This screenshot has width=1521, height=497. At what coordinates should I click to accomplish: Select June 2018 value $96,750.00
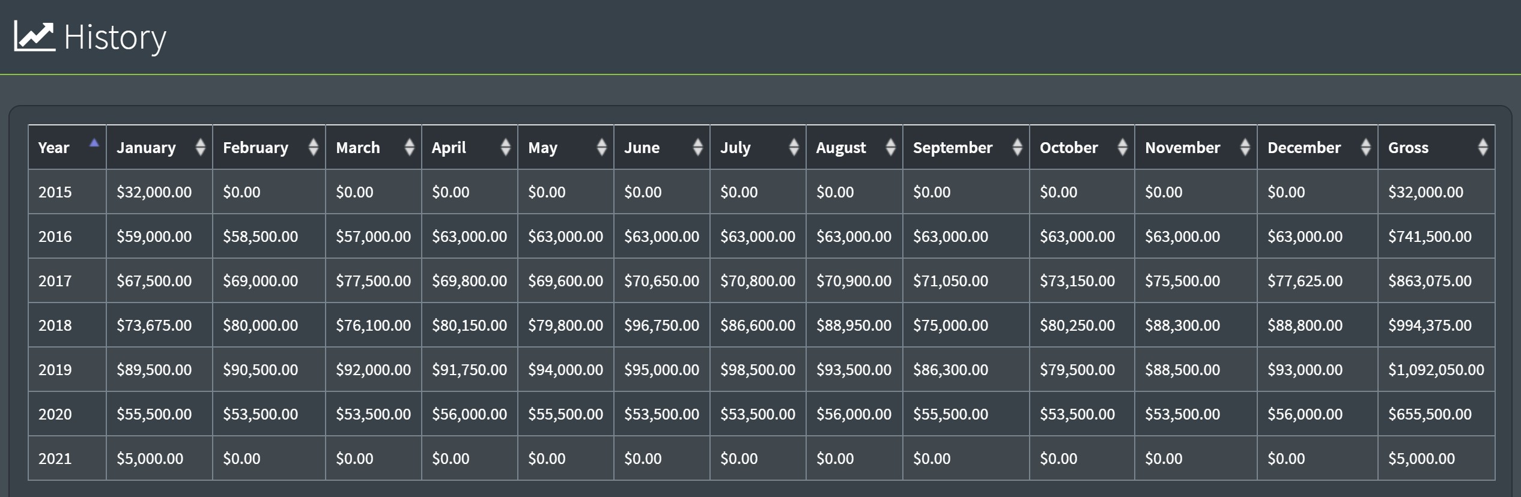tap(661, 325)
